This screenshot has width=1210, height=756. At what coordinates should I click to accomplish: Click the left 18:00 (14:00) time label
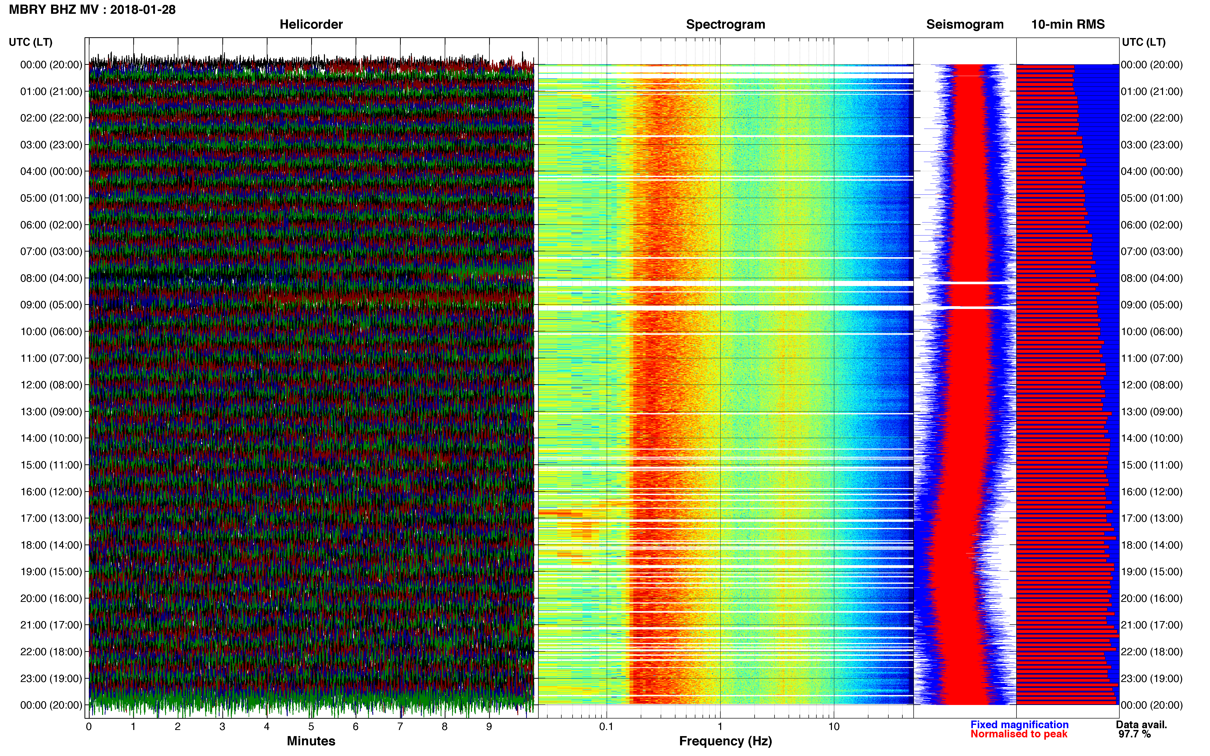tap(51, 545)
